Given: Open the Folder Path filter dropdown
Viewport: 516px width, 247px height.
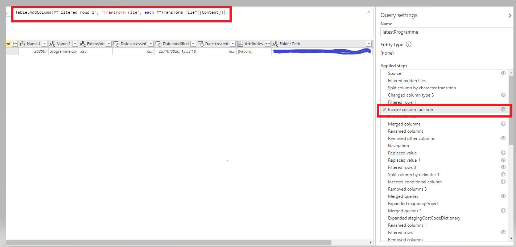Looking at the screenshot, I should (x=369, y=44).
